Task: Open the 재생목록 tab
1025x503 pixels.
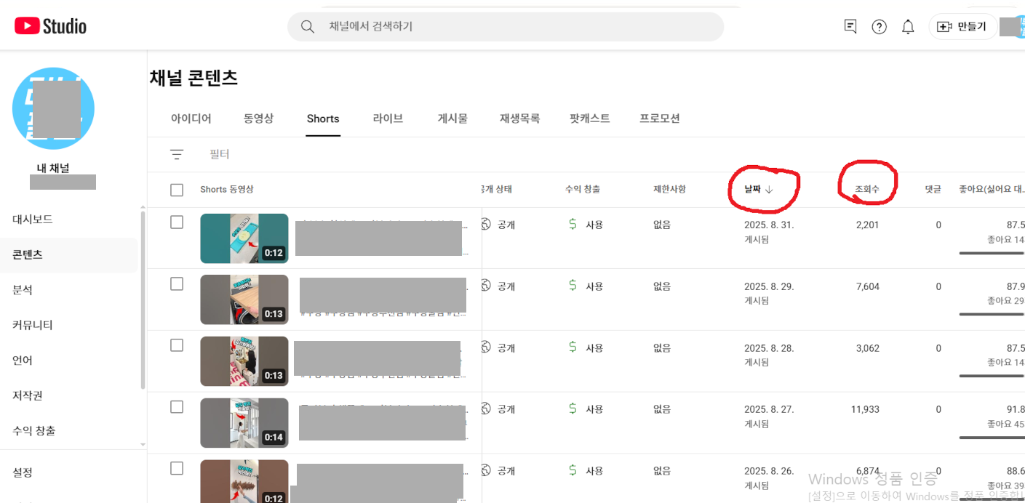Action: pos(519,118)
